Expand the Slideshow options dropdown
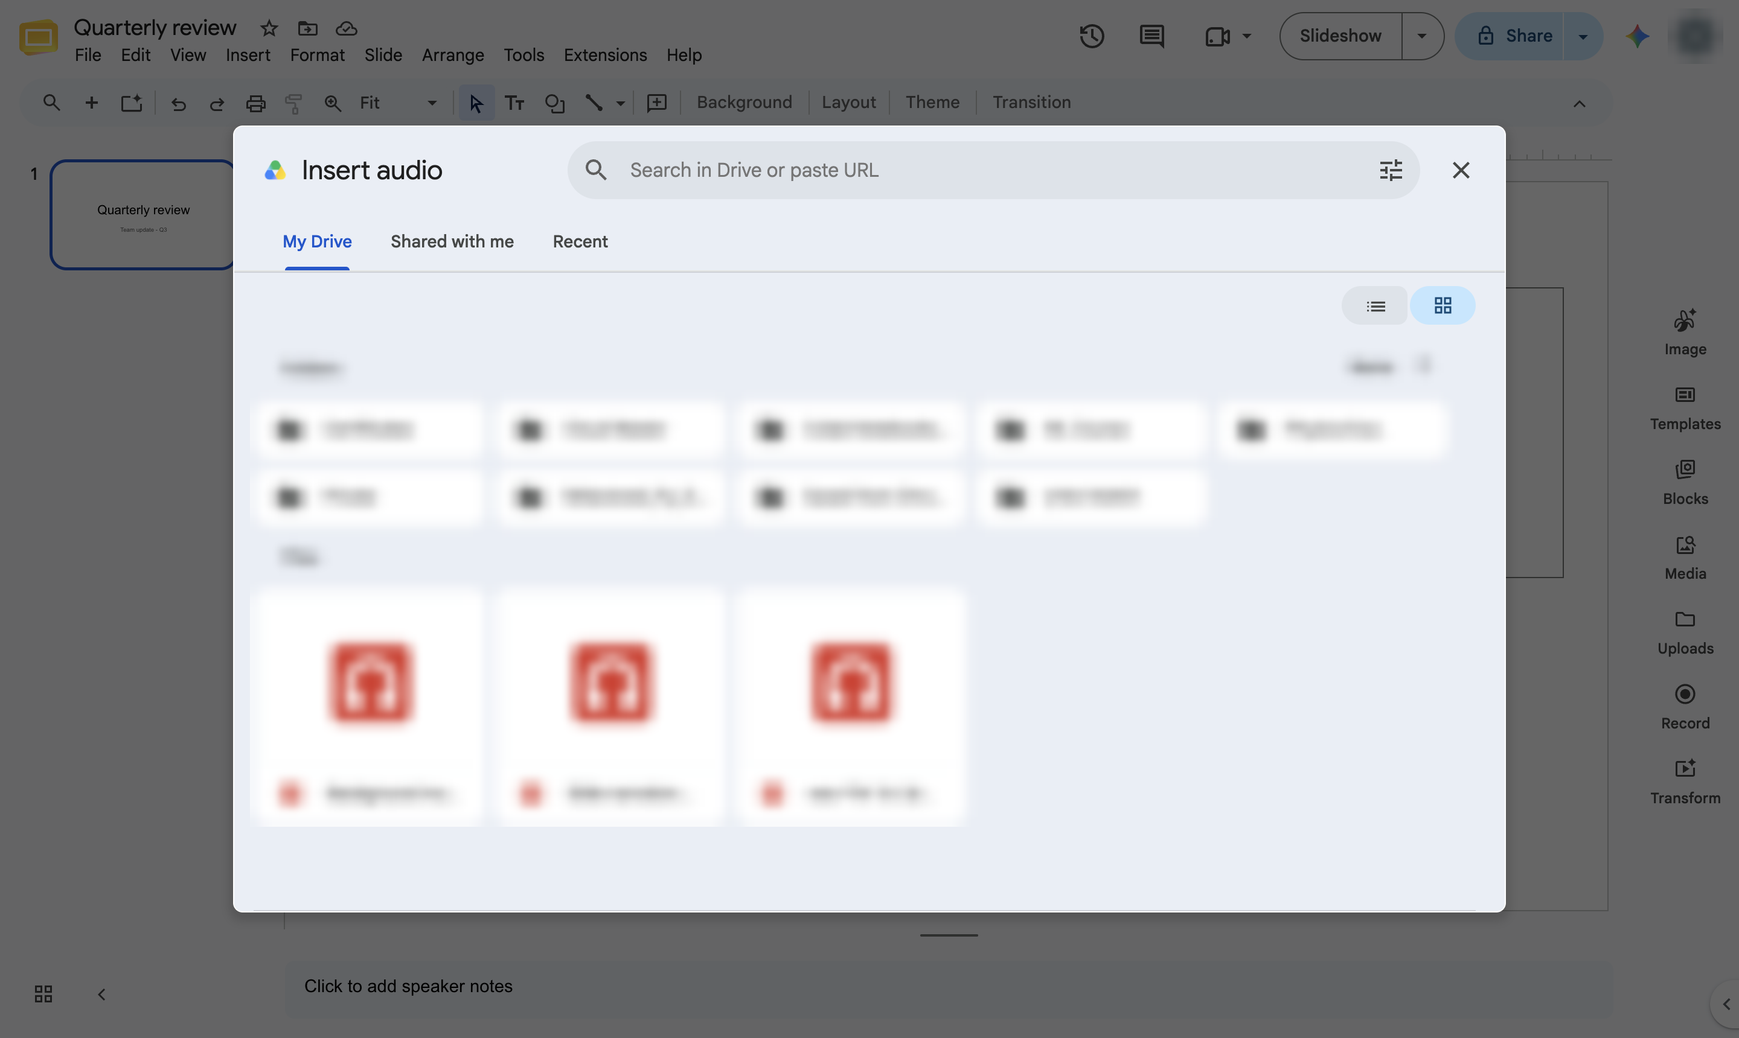This screenshot has height=1038, width=1739. tap(1422, 36)
